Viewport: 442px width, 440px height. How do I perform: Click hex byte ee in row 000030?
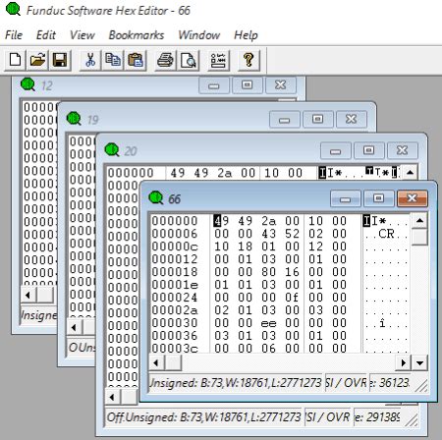coord(268,323)
